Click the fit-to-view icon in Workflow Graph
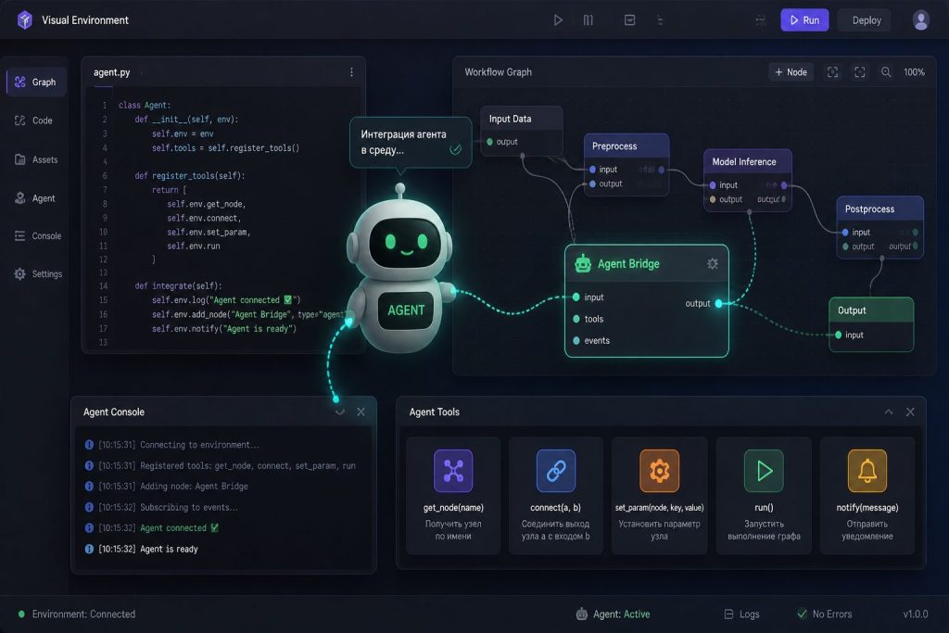This screenshot has height=633, width=949. [x=833, y=72]
